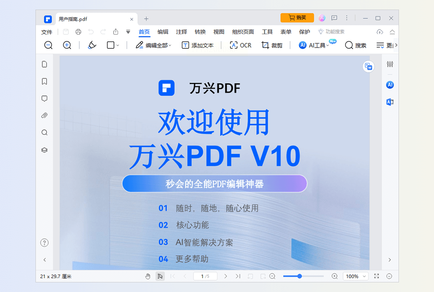Switch to the 转换 tab
This screenshot has width=434, height=292.
click(200, 32)
